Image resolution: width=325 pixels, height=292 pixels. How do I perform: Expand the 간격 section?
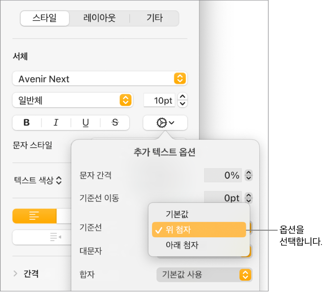[15, 273]
